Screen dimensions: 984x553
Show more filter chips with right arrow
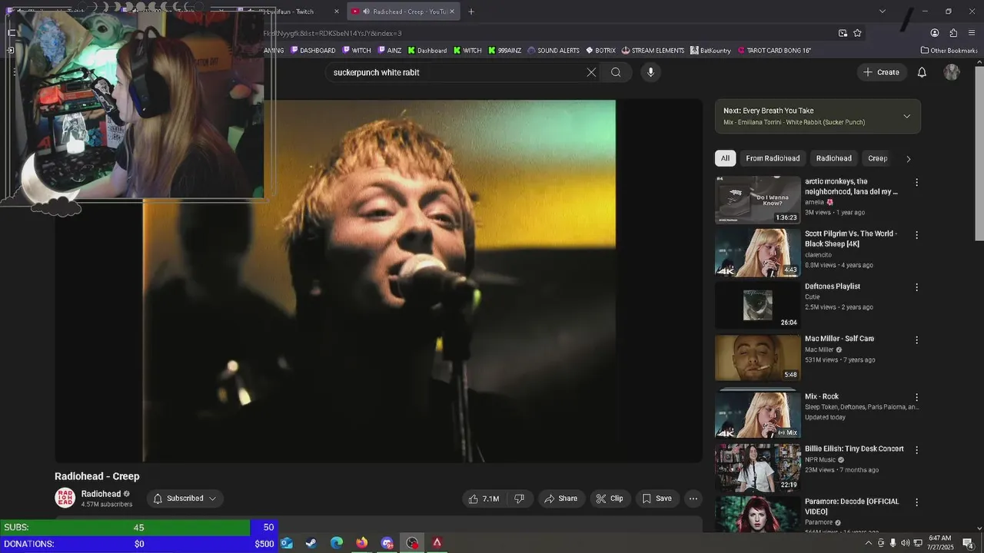(908, 159)
